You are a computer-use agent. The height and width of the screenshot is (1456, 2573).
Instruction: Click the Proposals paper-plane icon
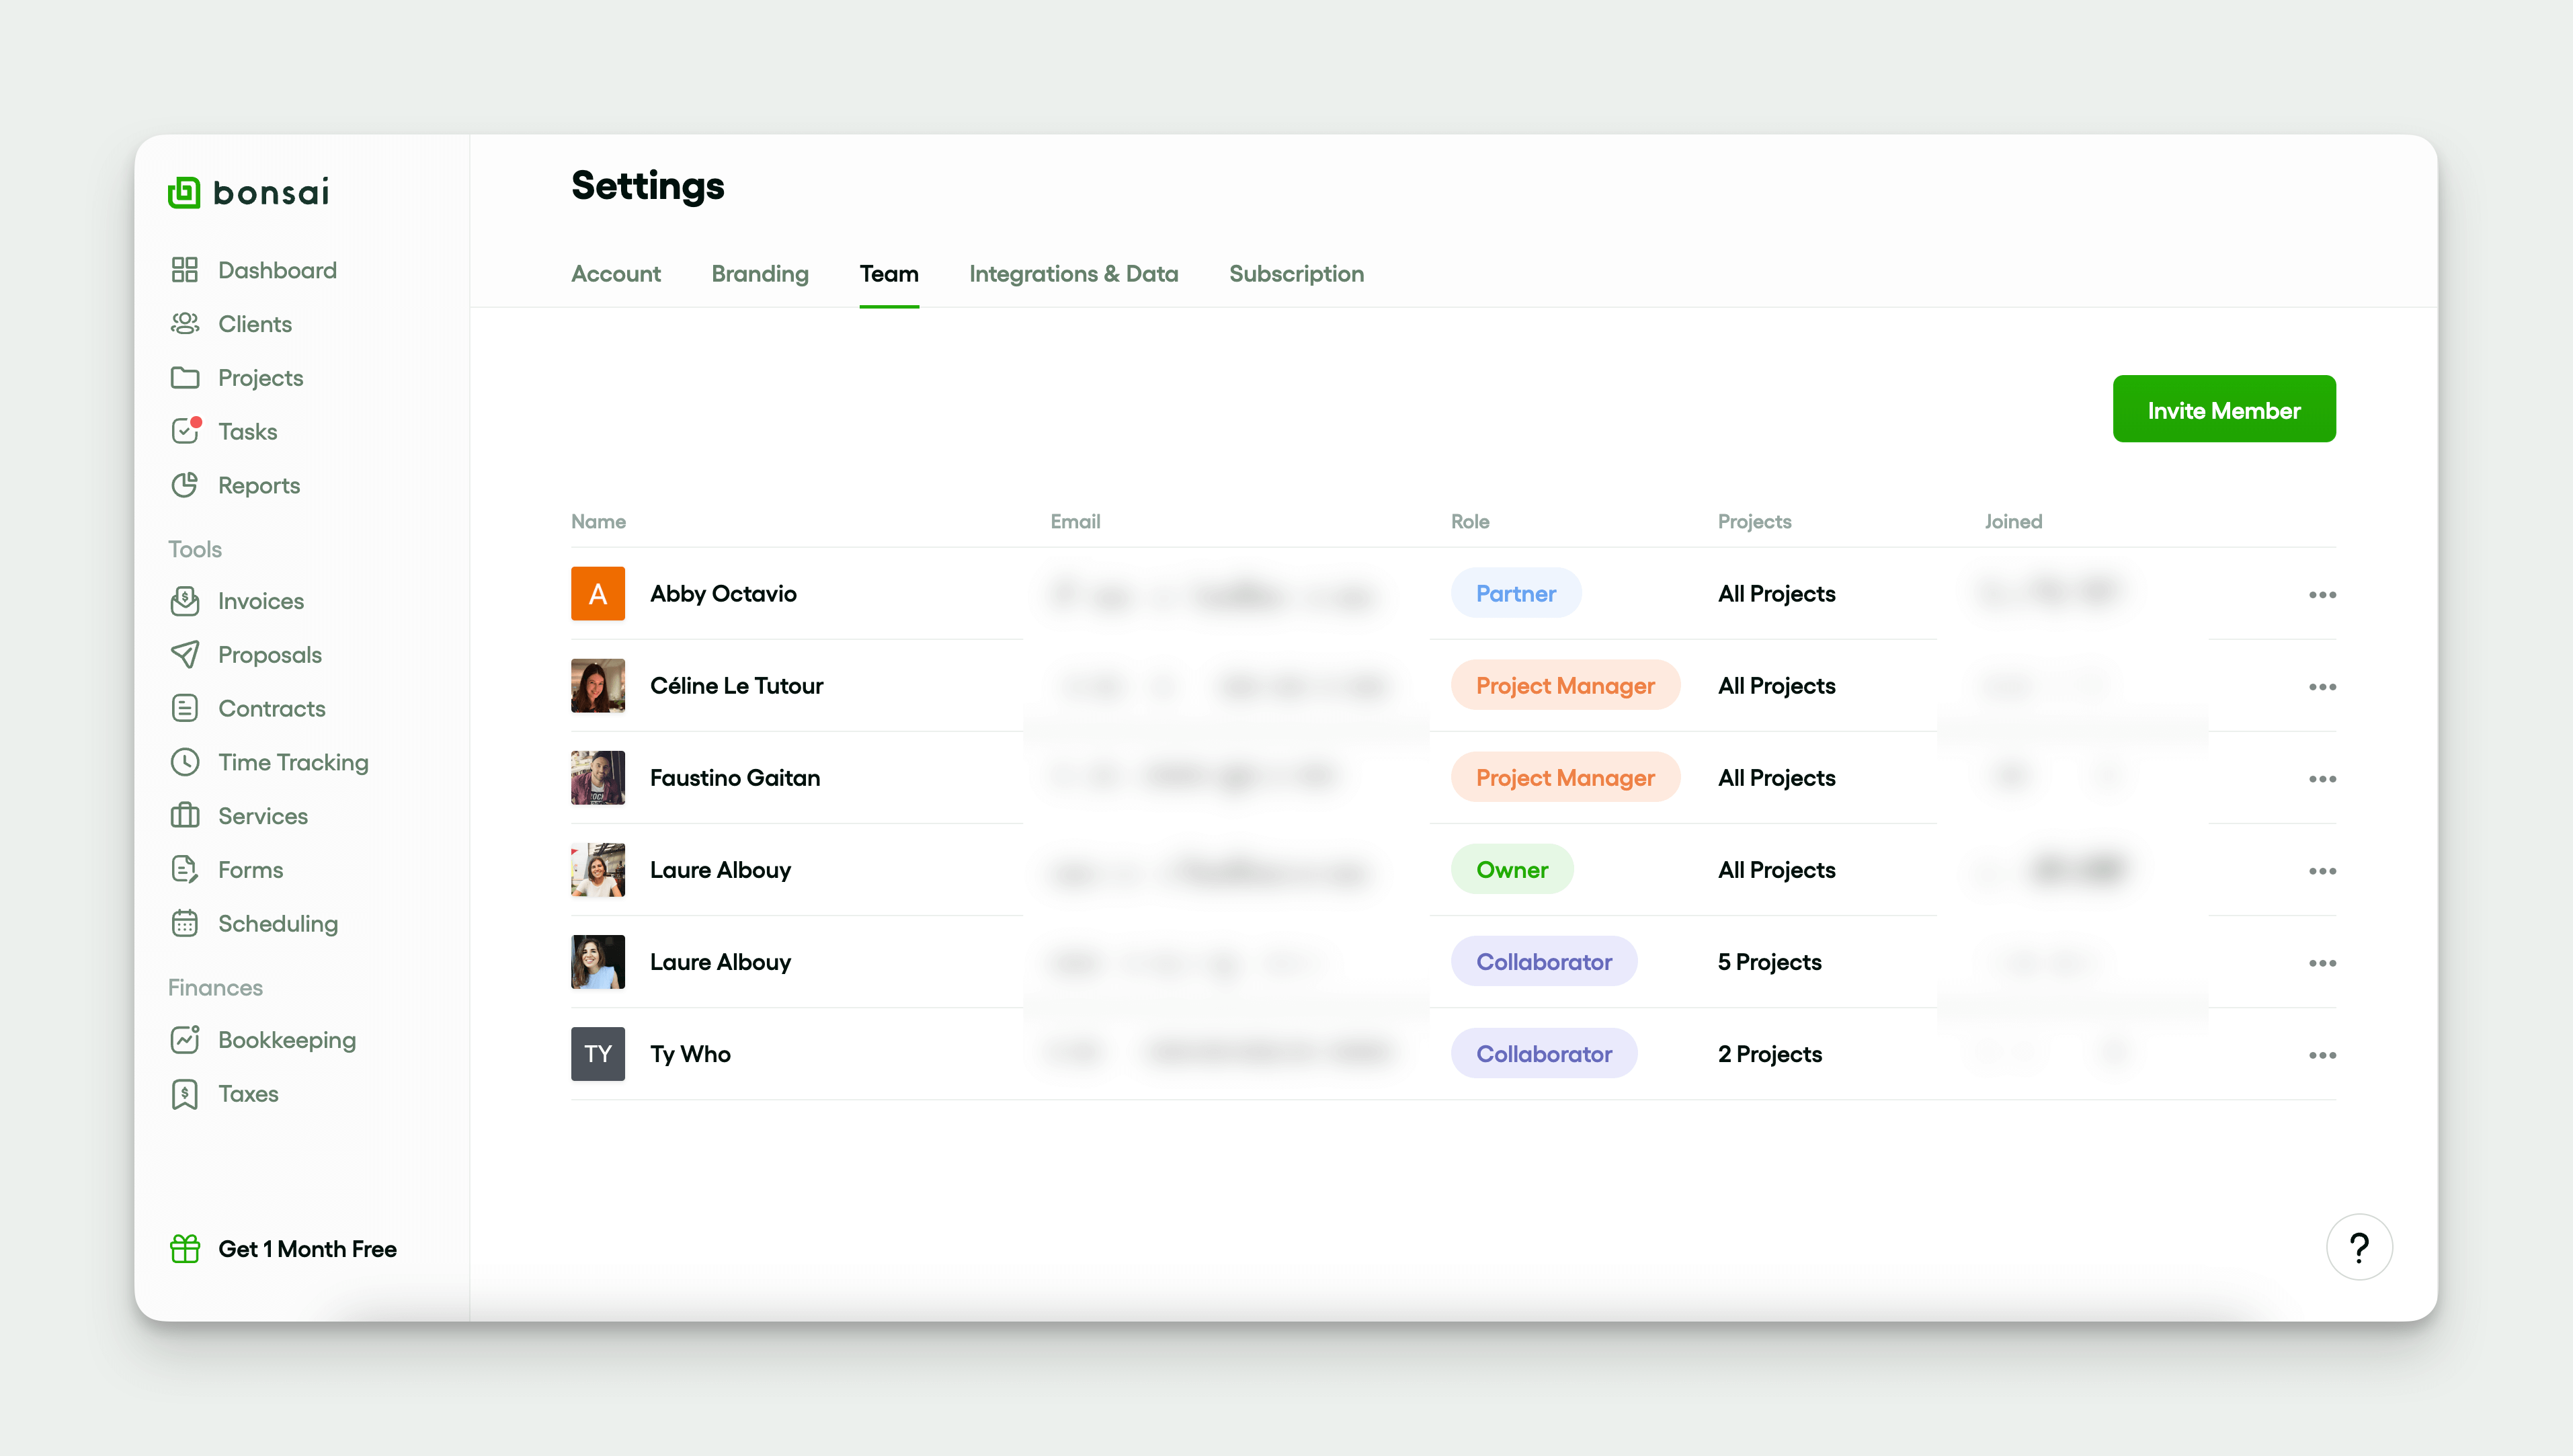click(x=185, y=655)
